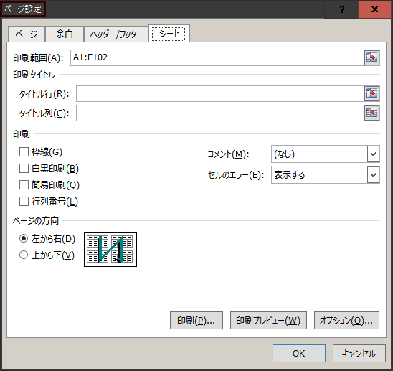The height and width of the screenshot is (371, 393).
Task: Click the キャンセル button
Action: (359, 354)
